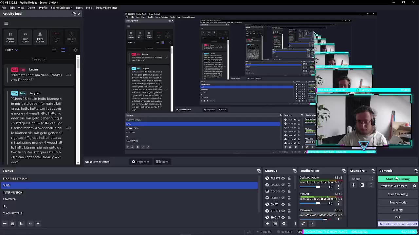Open advanced audio properties gears
Image resolution: width=419 pixels, height=235 pixels.
pyautogui.click(x=303, y=224)
